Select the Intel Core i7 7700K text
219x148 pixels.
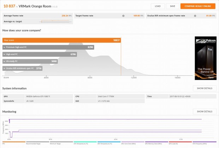(x=106, y=96)
